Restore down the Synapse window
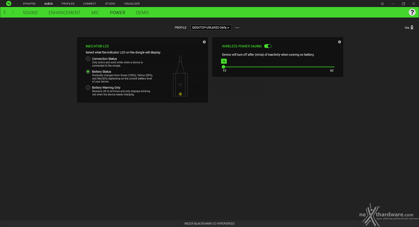Viewport: 419px width, 227px height. tap(403, 4)
